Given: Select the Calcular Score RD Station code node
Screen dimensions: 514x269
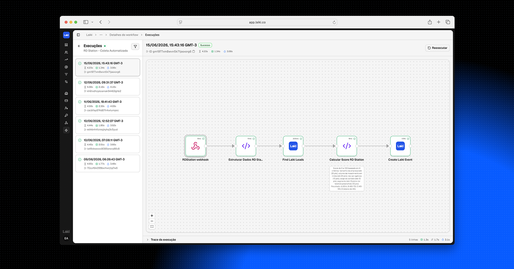Looking at the screenshot, I should tap(347, 146).
